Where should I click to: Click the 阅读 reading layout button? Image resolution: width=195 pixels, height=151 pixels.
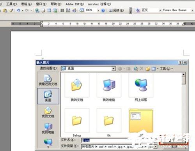pos(116,11)
